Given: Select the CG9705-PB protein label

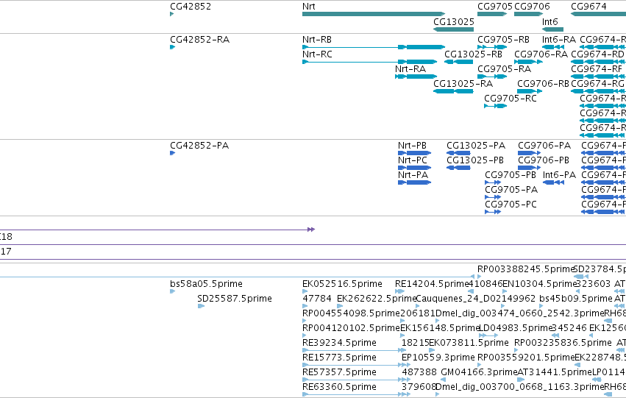Looking at the screenshot, I should (511, 175).
